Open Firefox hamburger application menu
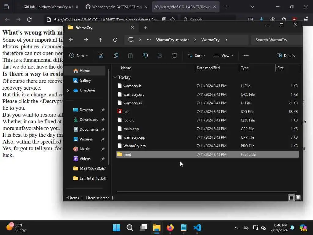The image size is (313, 235). click(306, 19)
